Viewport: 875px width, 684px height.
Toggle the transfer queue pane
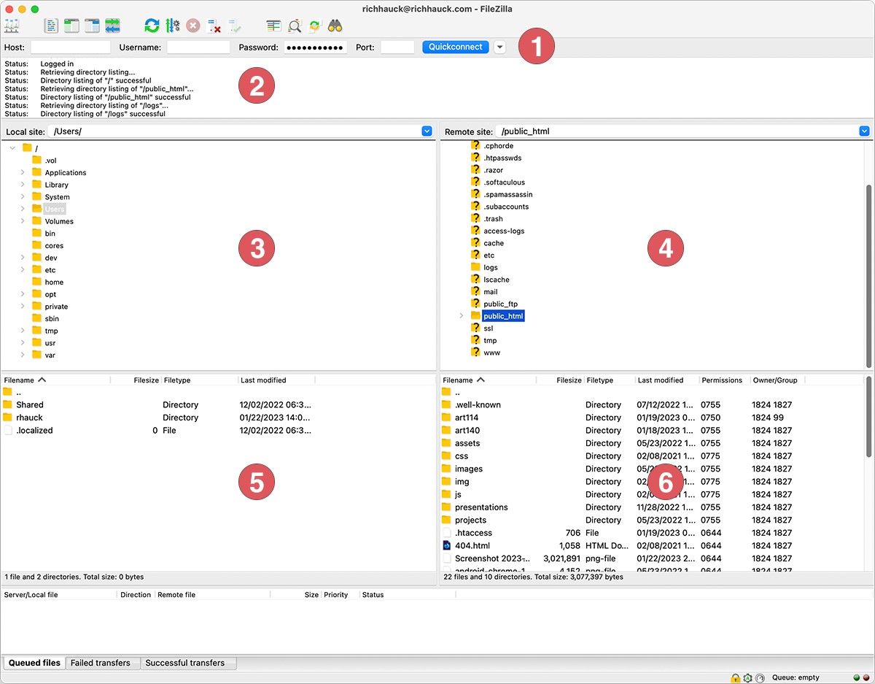click(x=112, y=26)
